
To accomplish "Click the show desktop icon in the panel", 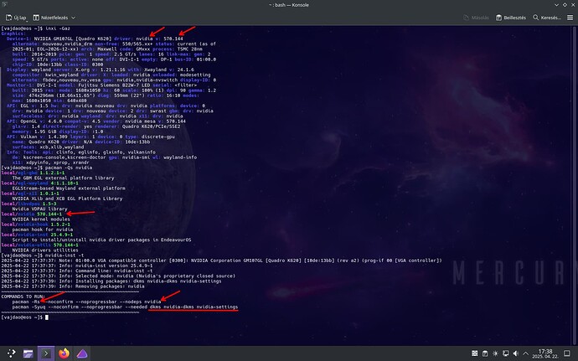I will click(x=567, y=353).
